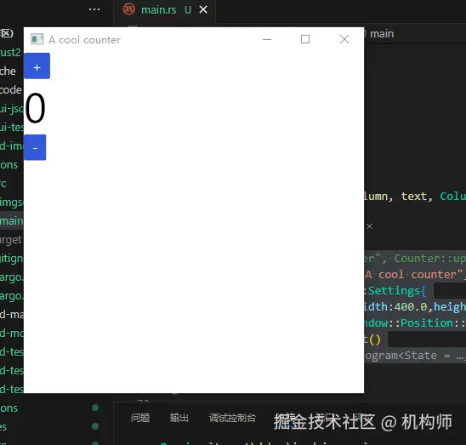Click the Settings{ code token
The height and width of the screenshot is (445, 466).
coord(397,291)
